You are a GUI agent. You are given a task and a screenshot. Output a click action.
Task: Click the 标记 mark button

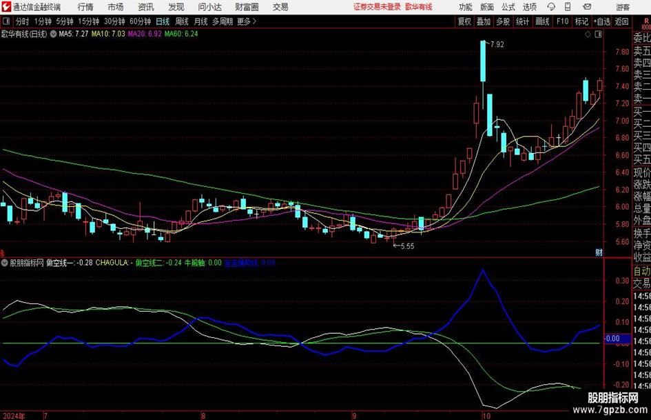coord(581,21)
